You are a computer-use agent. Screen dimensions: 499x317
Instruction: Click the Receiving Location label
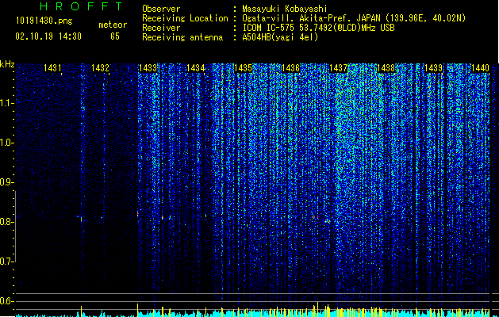(185, 18)
